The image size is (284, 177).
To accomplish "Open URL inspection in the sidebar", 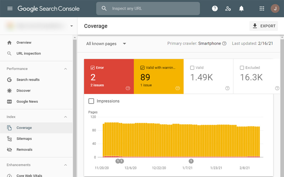I will (x=36, y=53).
